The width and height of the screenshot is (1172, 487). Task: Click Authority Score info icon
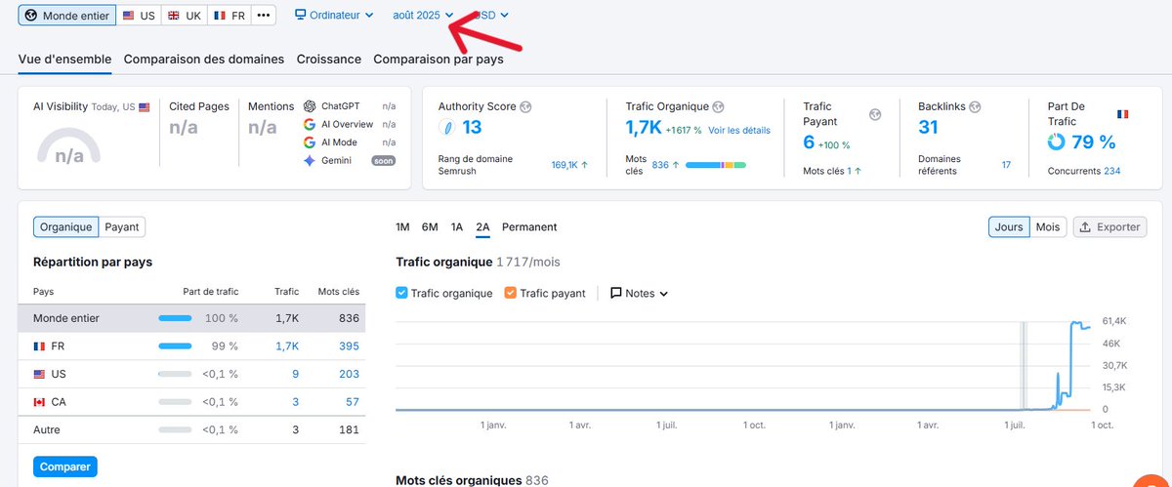[x=525, y=106]
